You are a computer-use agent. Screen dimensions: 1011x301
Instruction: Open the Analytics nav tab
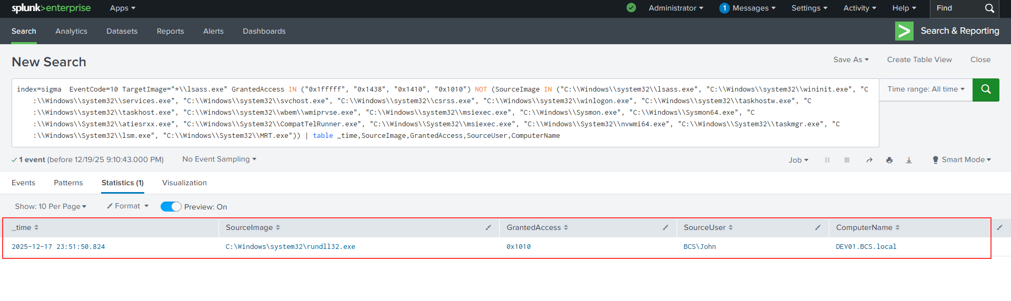pos(71,31)
